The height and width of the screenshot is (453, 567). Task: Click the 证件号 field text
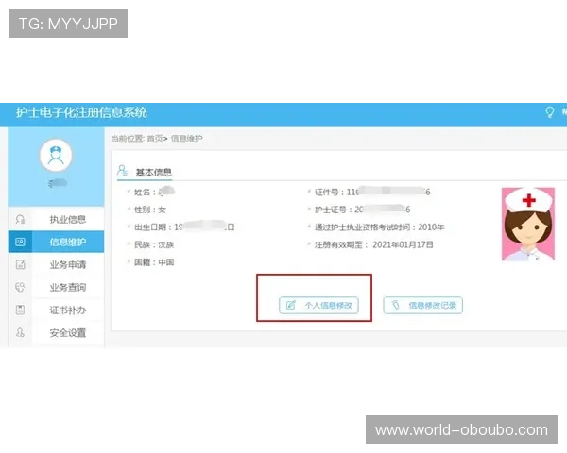click(x=372, y=192)
